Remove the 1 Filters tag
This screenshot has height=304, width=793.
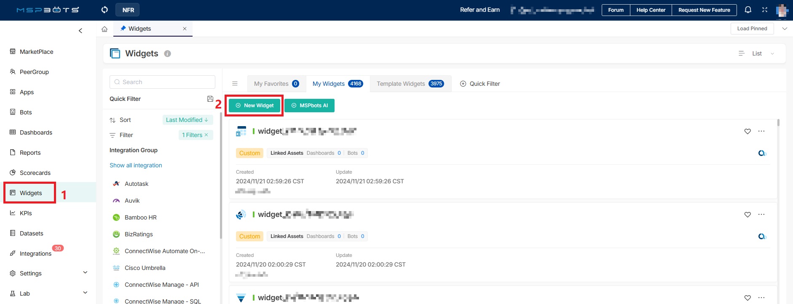[206, 135]
